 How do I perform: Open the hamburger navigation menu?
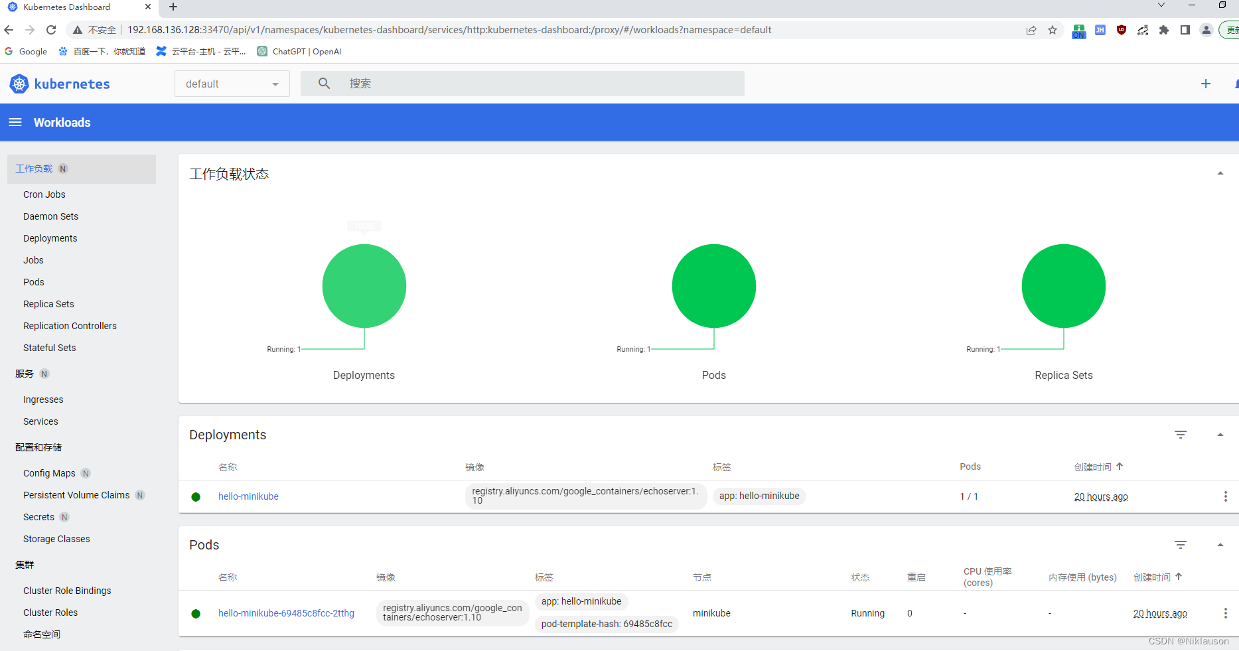(x=15, y=122)
